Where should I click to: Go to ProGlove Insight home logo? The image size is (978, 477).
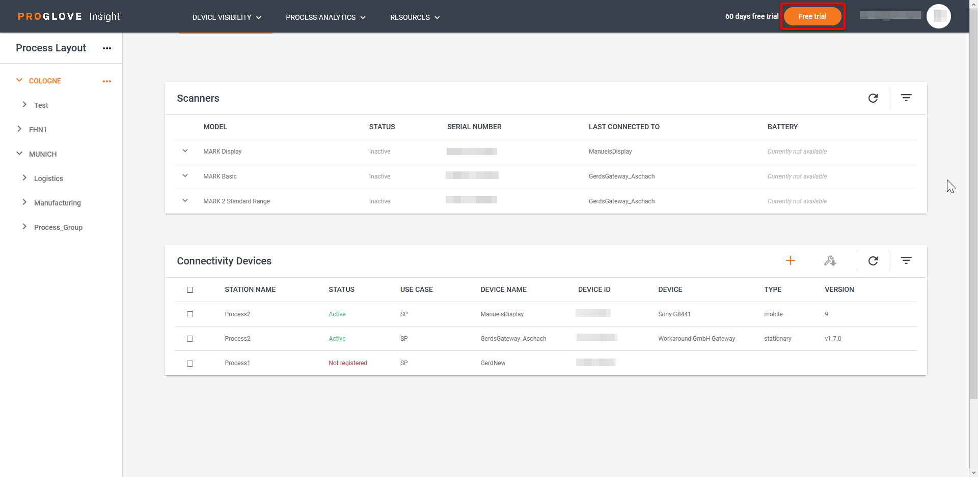point(69,16)
